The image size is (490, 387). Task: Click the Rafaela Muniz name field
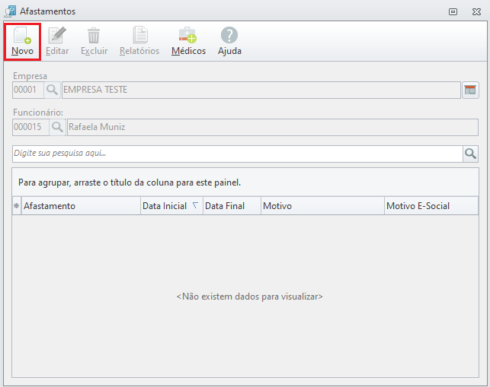273,127
